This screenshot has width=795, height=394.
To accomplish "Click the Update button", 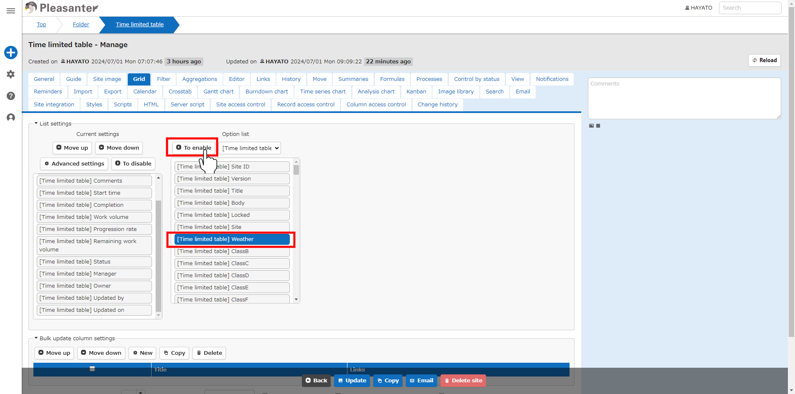I will tap(352, 380).
